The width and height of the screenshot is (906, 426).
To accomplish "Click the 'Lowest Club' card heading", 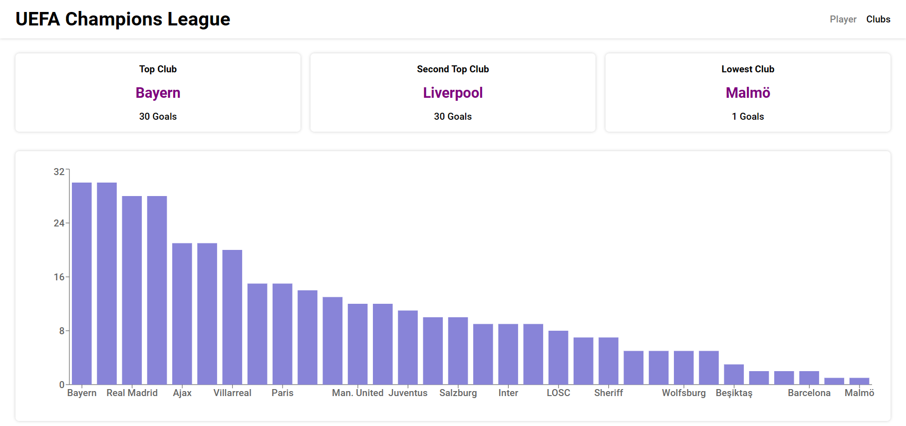I will [748, 69].
